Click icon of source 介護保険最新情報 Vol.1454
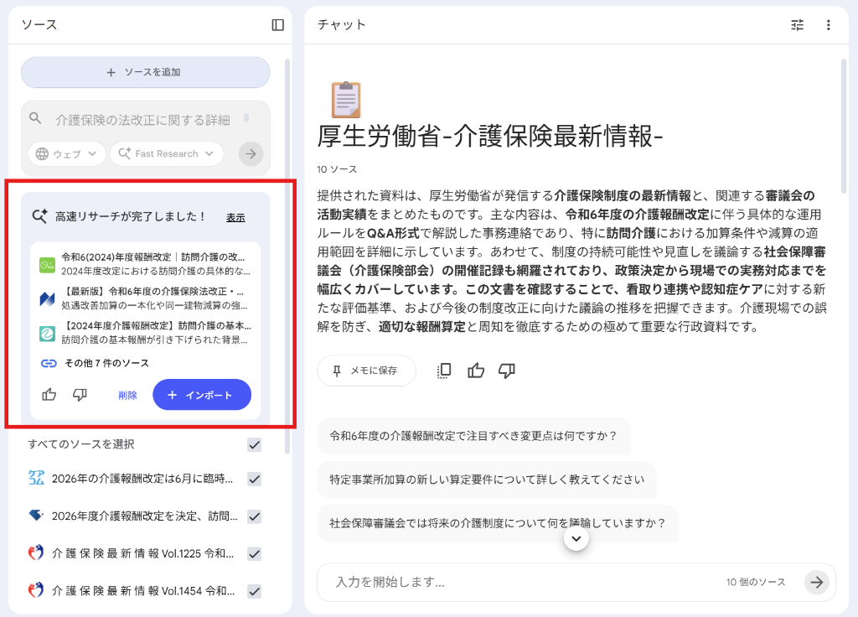The image size is (858, 617). point(36,590)
